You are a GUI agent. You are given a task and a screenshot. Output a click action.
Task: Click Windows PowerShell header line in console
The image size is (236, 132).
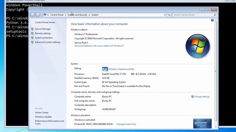(x=24, y=5)
